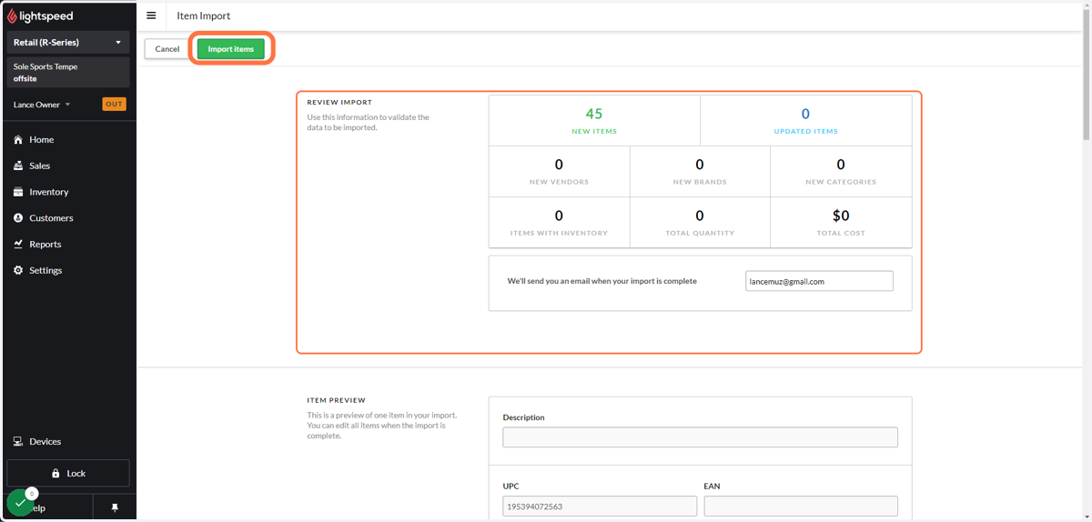
Task: Click the Items With Inventory cell
Action: (x=559, y=223)
